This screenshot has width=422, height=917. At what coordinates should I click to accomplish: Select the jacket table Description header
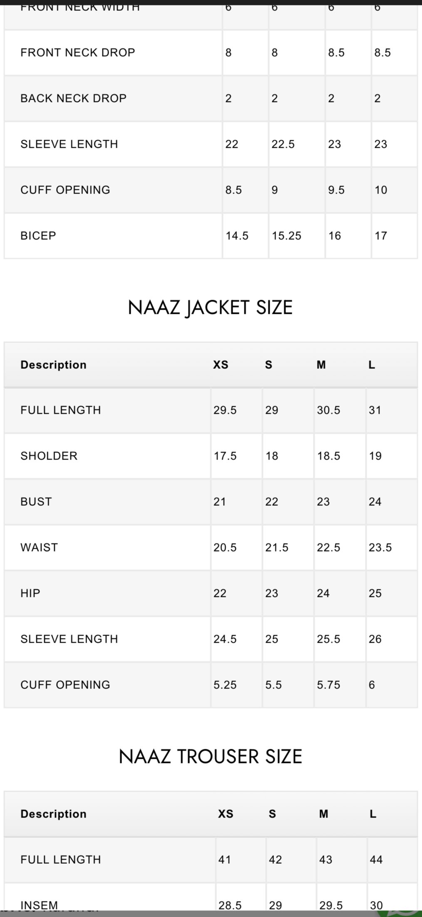[54, 365]
